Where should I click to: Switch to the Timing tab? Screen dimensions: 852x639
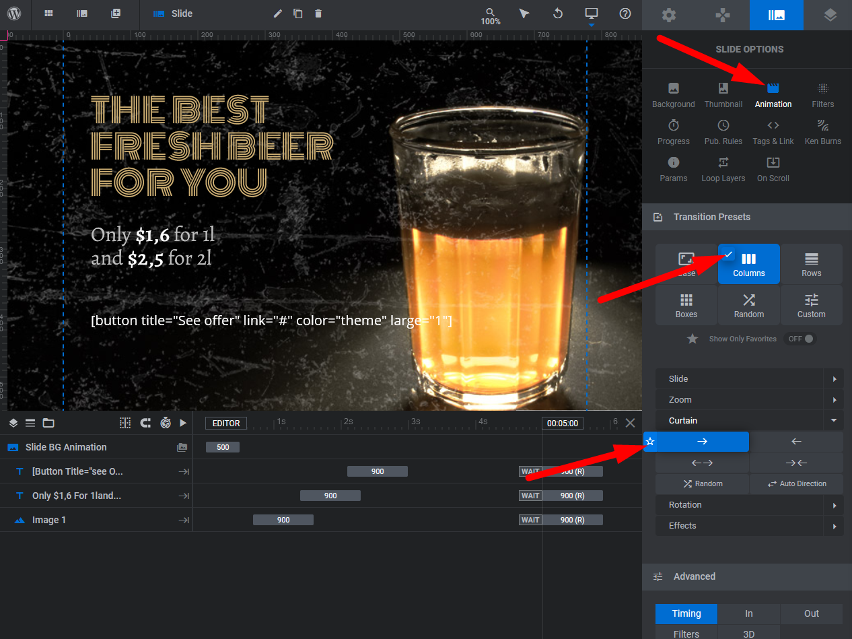[686, 613]
